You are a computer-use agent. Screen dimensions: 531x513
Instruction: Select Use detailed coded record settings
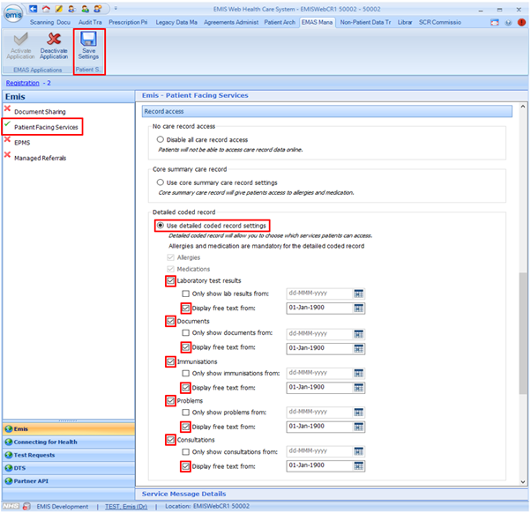coord(161,226)
